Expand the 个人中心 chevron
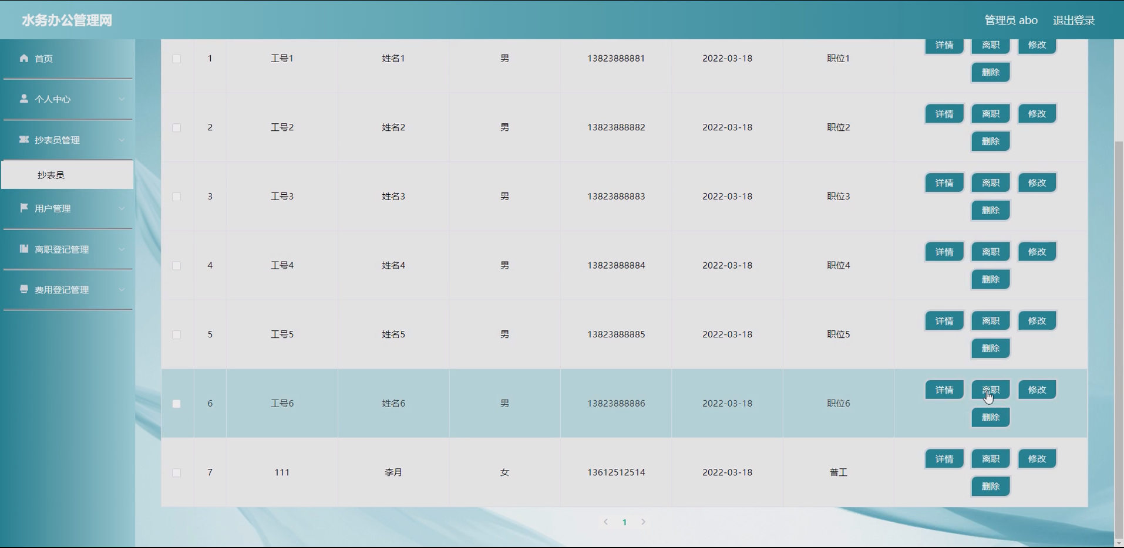Image resolution: width=1124 pixels, height=548 pixels. click(122, 99)
